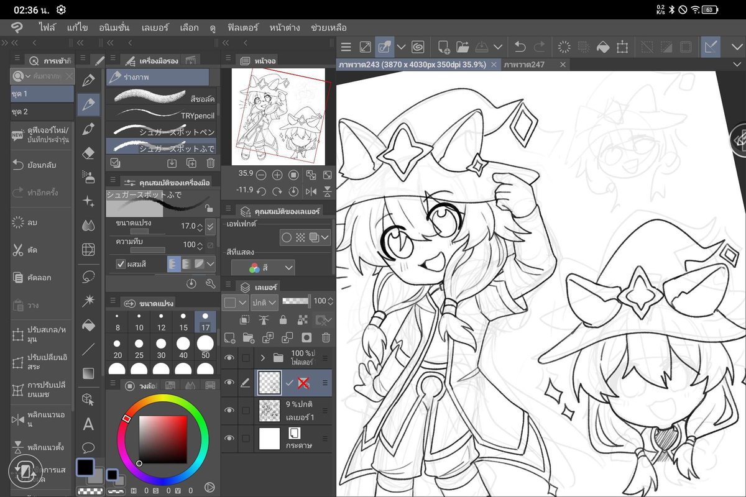This screenshot has height=497, width=746.
Task: Open the สี expression color dropdown
Action: tap(263, 268)
